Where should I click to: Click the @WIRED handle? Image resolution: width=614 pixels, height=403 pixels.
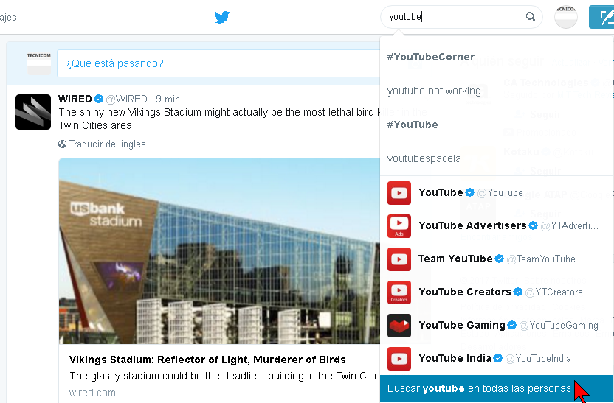coord(126,99)
